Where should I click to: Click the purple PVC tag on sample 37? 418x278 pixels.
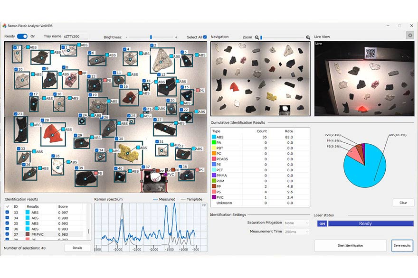point(166,175)
